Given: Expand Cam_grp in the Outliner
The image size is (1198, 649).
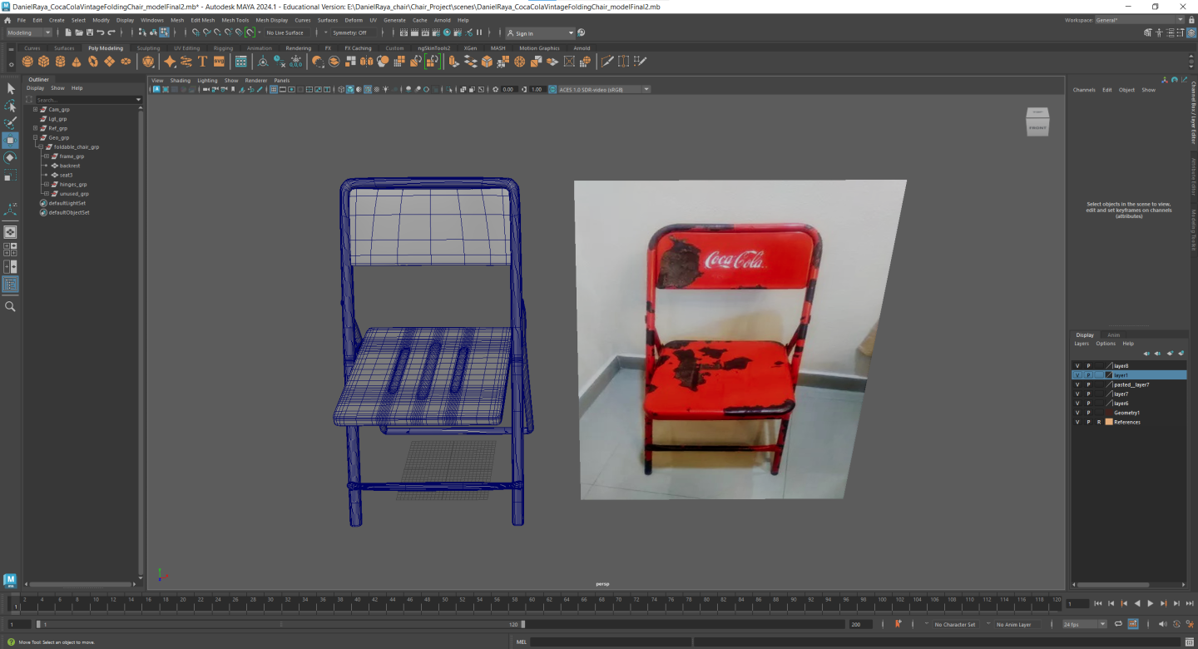Looking at the screenshot, I should [35, 109].
